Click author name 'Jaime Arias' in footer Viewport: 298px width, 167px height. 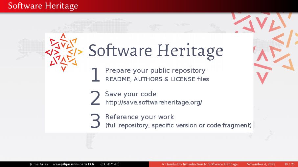(38, 164)
